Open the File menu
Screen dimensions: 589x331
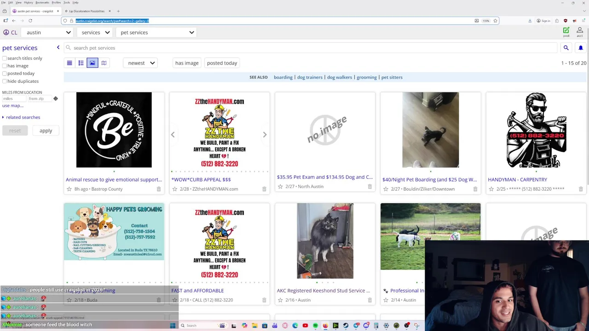pos(3,2)
